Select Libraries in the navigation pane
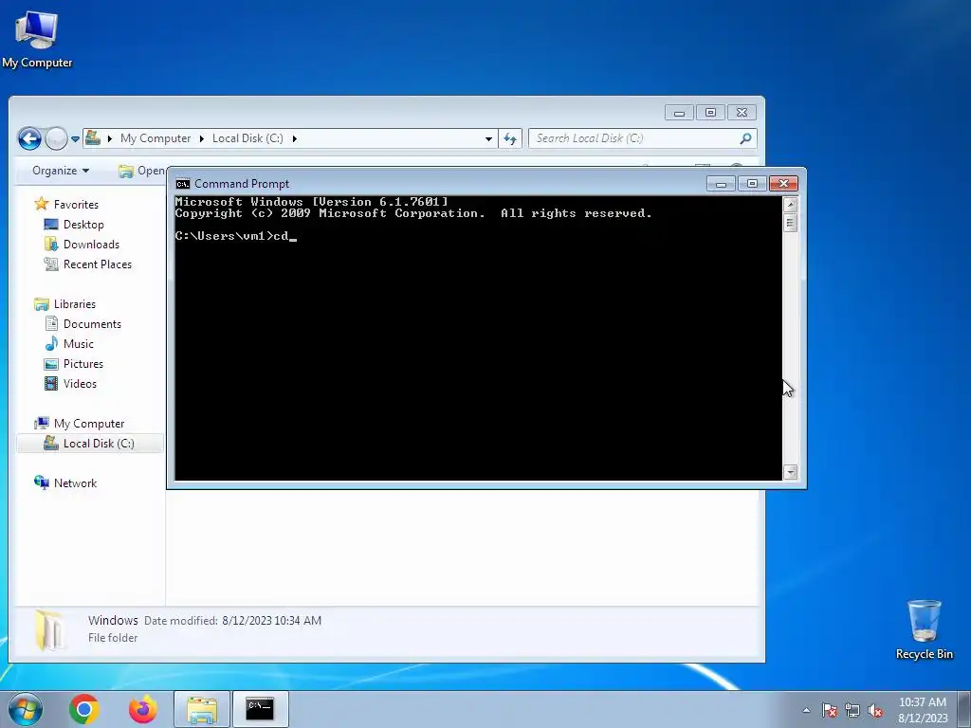The width and height of the screenshot is (971, 728). [74, 304]
